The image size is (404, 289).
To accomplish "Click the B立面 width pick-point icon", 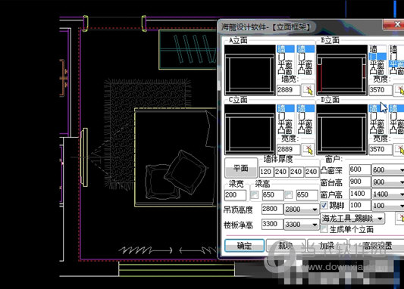I will [399, 90].
